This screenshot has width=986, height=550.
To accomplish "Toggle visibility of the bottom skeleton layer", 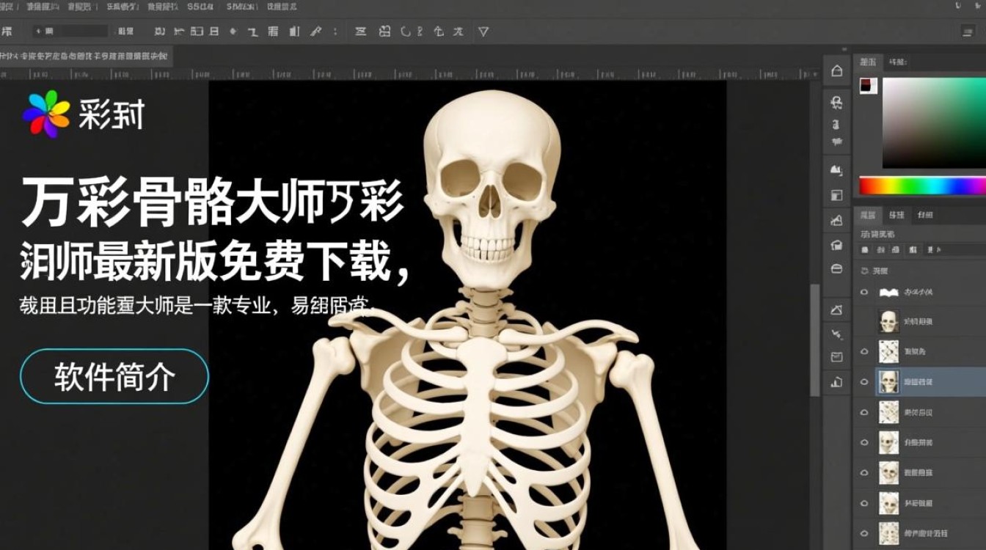I will [865, 534].
